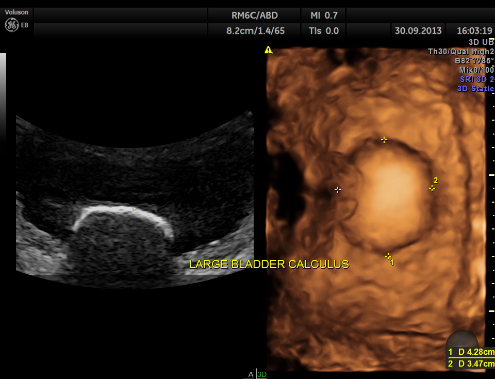Click the LARGE BLADDER CALCULUS annotation
495x379 pixels.
pos(269,265)
